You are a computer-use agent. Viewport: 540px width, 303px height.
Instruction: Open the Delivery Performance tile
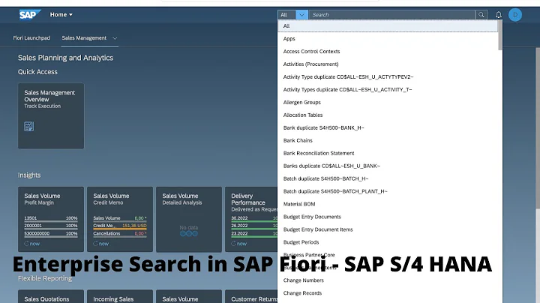point(251,219)
